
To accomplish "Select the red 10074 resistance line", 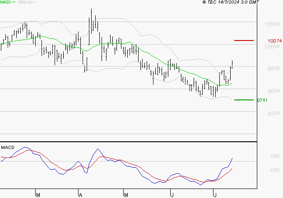I will [x=244, y=40].
